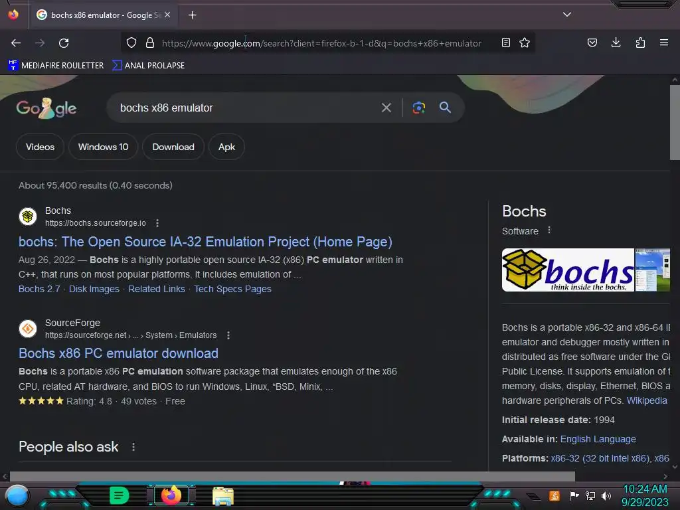Search by image using camera icon

pos(419,108)
